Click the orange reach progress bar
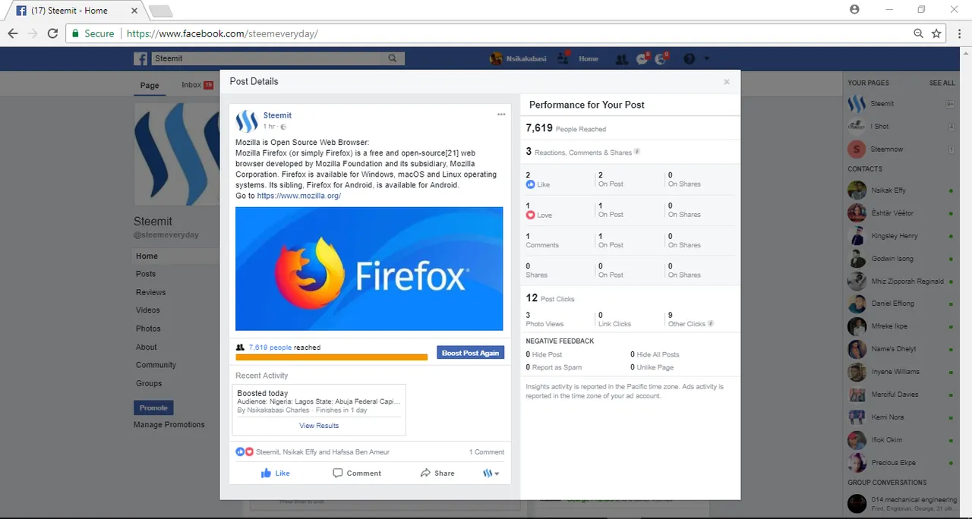The image size is (972, 519). point(332,357)
